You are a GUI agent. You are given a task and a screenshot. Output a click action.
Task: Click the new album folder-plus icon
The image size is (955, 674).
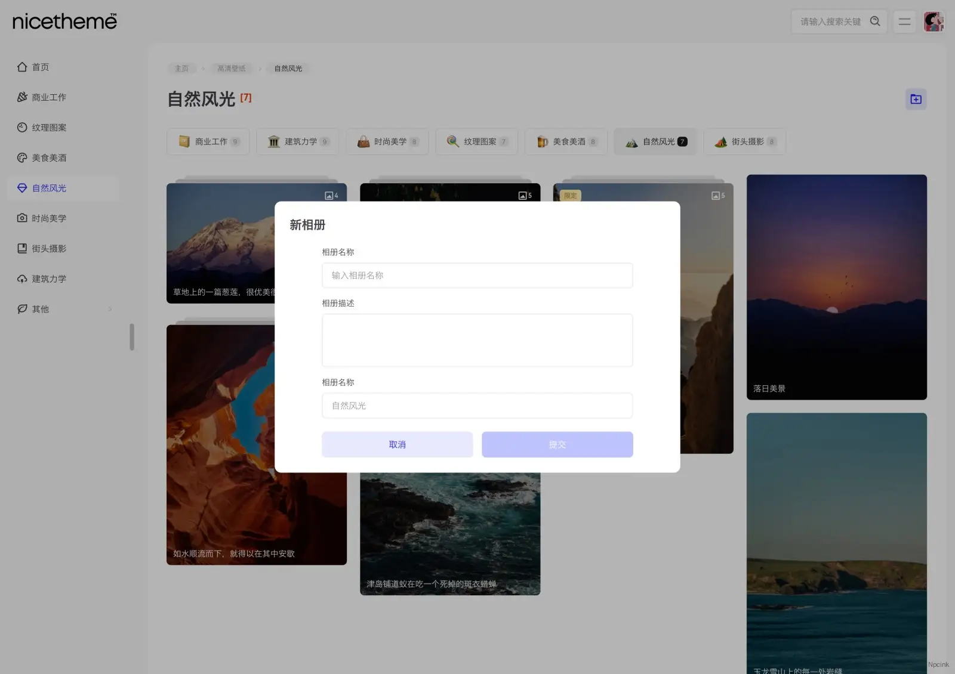916,99
